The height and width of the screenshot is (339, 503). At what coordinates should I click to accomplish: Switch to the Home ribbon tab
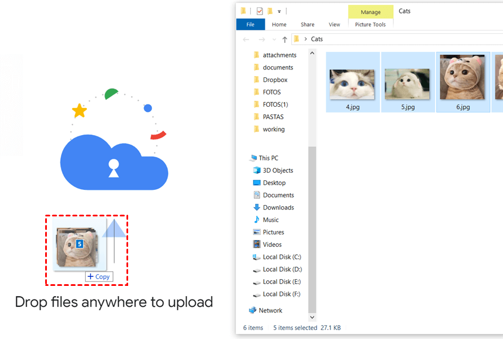pos(279,24)
